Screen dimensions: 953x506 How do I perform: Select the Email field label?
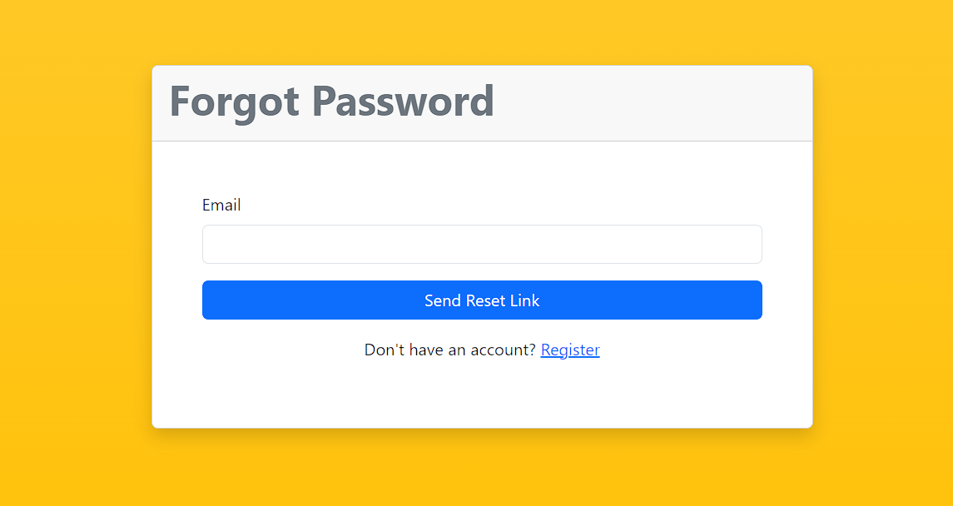point(221,205)
